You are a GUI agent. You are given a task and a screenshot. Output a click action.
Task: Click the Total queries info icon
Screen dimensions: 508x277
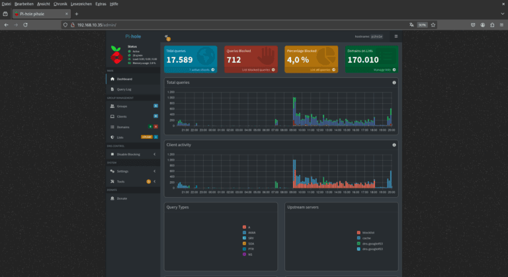[394, 83]
